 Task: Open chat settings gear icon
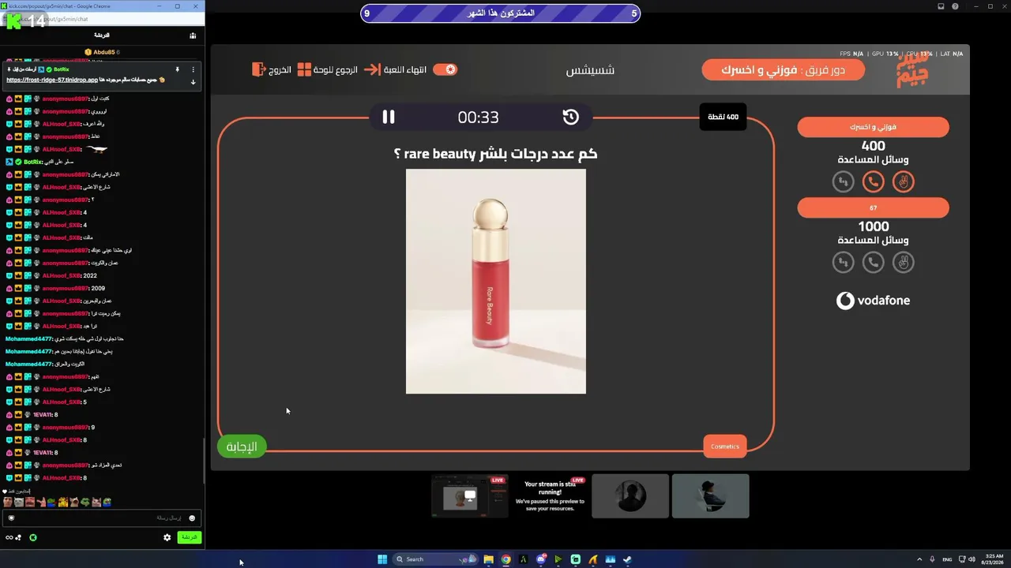tap(167, 537)
